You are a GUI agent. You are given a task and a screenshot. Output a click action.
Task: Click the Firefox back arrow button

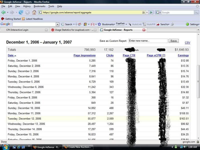click(3, 12)
